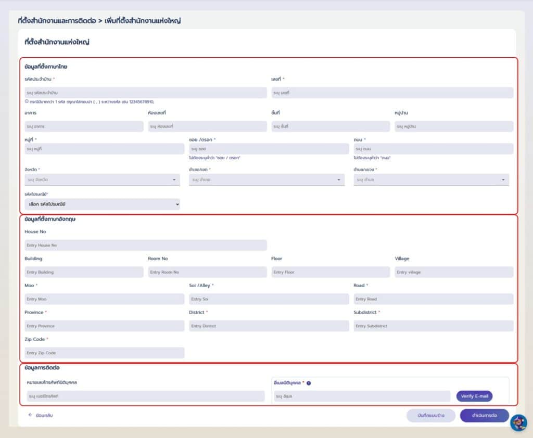The image size is (533, 438).
Task: Click the Verify E-mail button
Action: 474,396
